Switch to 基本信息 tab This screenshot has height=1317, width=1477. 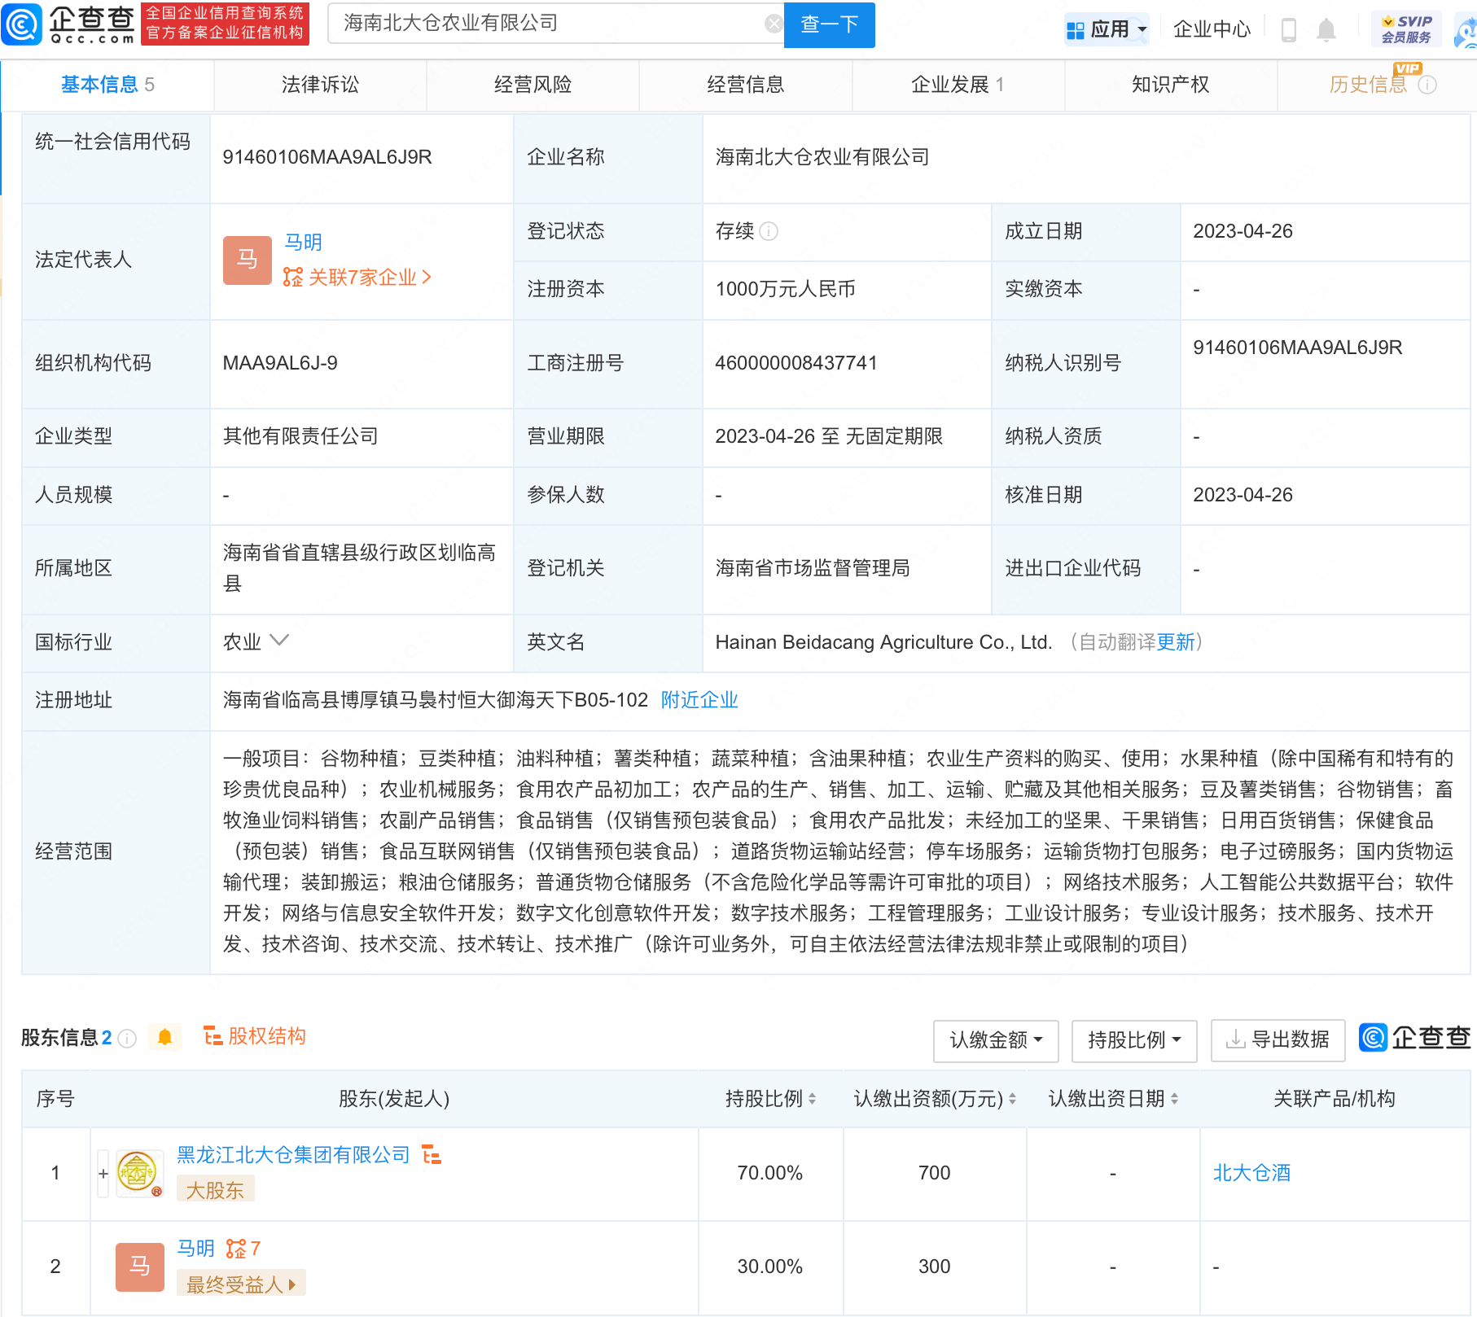[x=107, y=85]
